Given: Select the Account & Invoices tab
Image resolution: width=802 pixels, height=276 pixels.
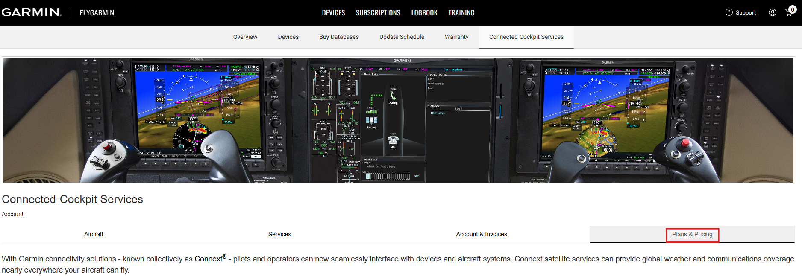Looking at the screenshot, I should click(482, 234).
